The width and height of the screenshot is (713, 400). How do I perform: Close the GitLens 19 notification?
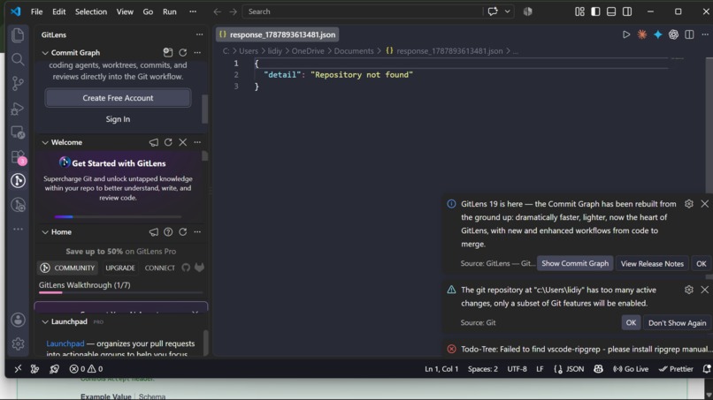coord(704,204)
